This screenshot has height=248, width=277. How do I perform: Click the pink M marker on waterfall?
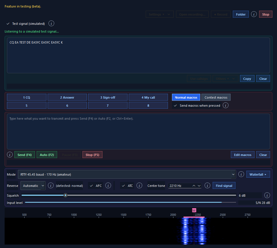tap(194, 211)
